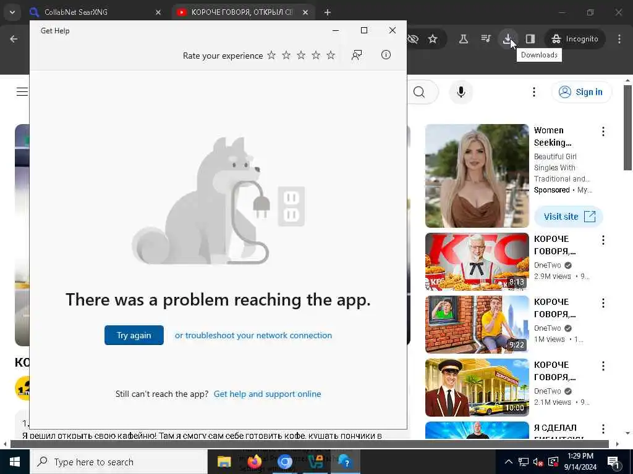This screenshot has width=633, height=474.
Task: Open the info icon in Get Help
Action: click(x=386, y=55)
